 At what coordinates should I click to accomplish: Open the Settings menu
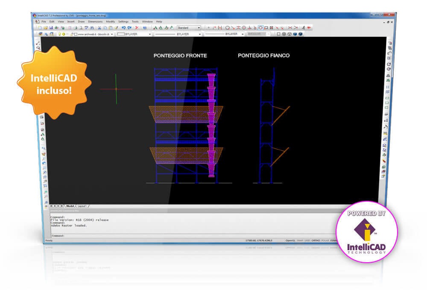pos(123,21)
